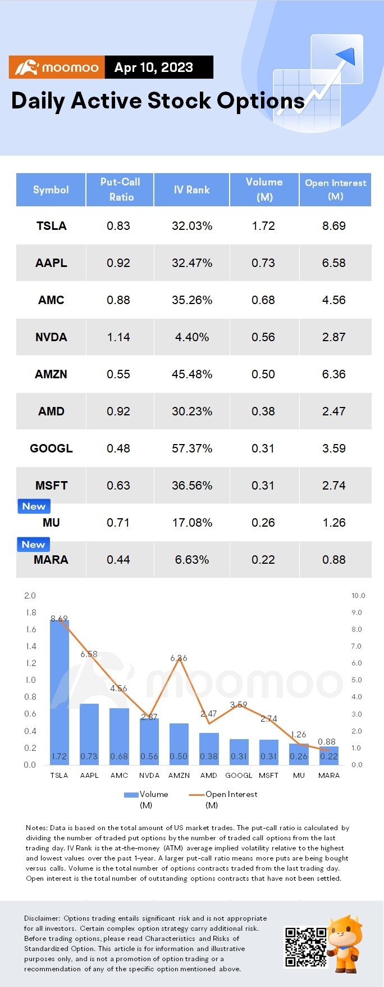Select the Volume (M) column header
The image size is (384, 987).
coord(264,189)
